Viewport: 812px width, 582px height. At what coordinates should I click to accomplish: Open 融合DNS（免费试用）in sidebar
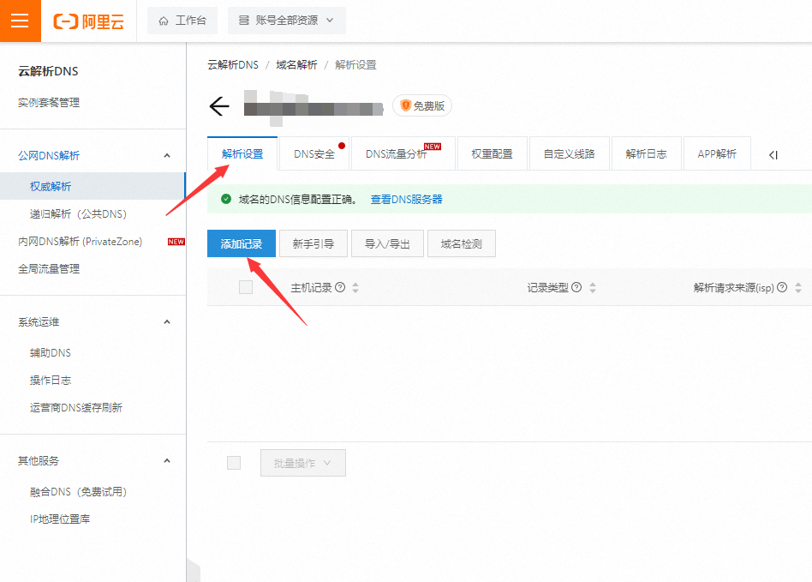click(78, 492)
